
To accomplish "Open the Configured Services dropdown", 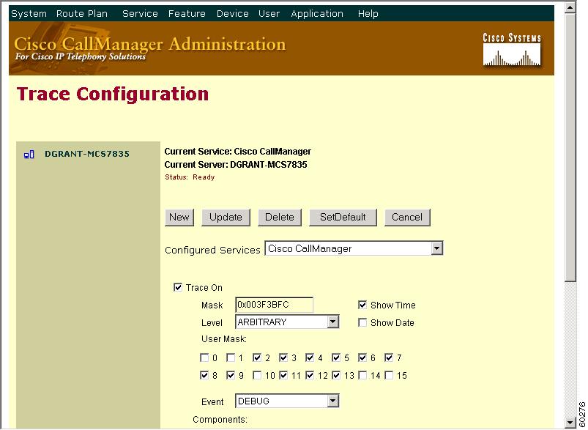I will click(x=354, y=248).
